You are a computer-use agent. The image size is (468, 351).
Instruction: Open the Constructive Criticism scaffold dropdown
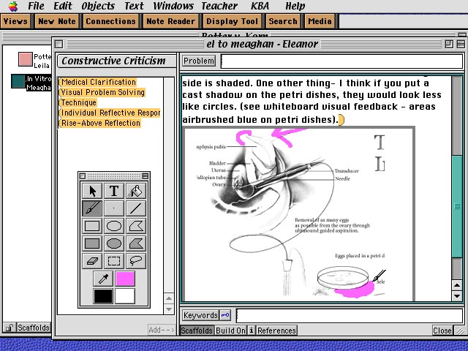[x=116, y=61]
